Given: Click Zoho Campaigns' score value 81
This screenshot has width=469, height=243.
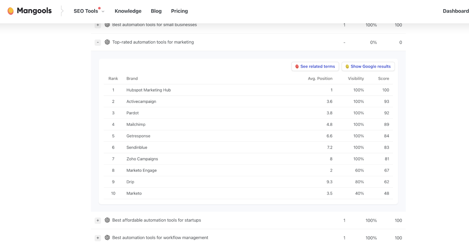Looking at the screenshot, I should tap(387, 159).
